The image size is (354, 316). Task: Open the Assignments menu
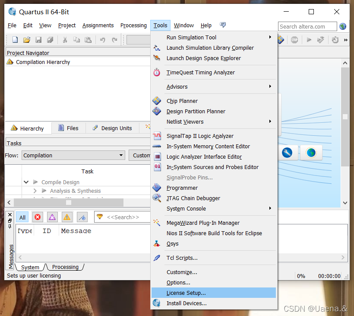pyautogui.click(x=98, y=26)
